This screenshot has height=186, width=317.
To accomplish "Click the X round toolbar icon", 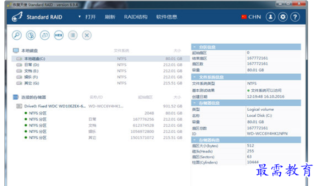I will 87,35.
